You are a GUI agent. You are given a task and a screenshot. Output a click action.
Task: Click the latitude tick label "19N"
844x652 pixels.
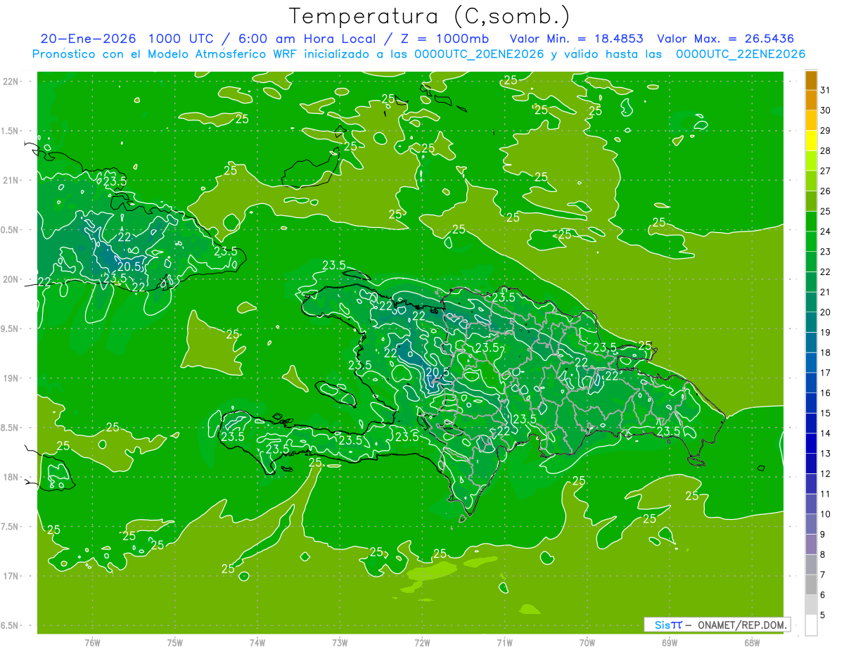click(x=11, y=378)
